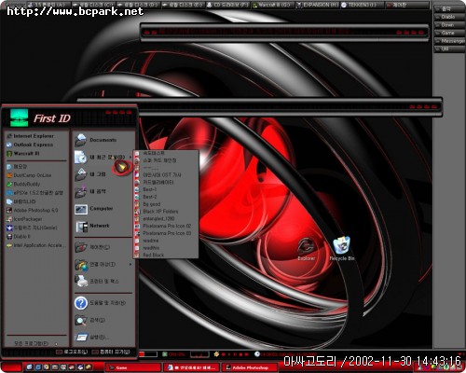
Task: Switch to Game taskbar window
Action: pos(133,367)
